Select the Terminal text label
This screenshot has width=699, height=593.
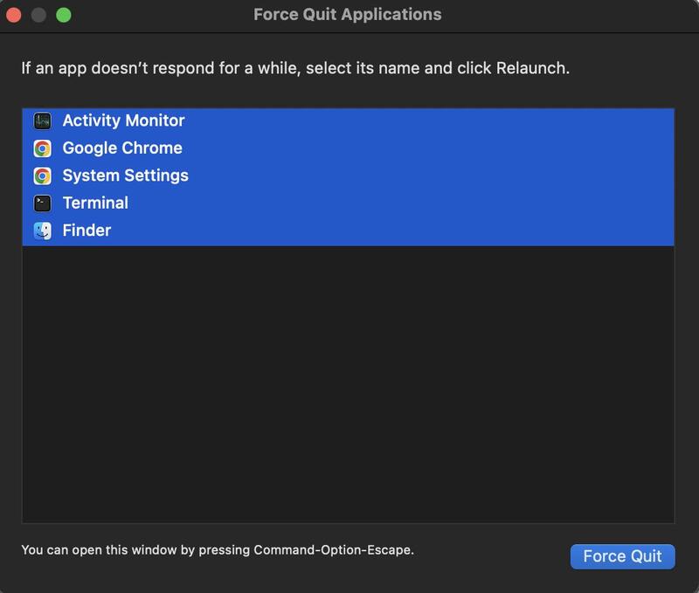pos(95,203)
